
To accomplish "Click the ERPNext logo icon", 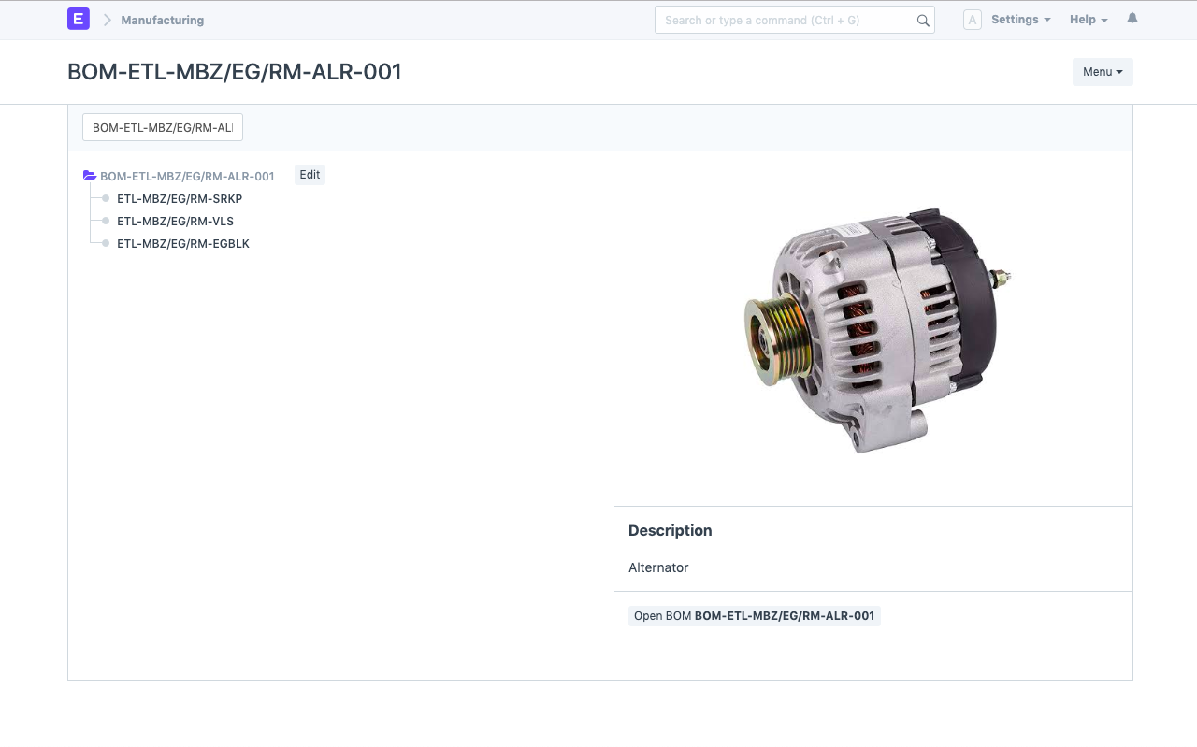I will click(79, 19).
